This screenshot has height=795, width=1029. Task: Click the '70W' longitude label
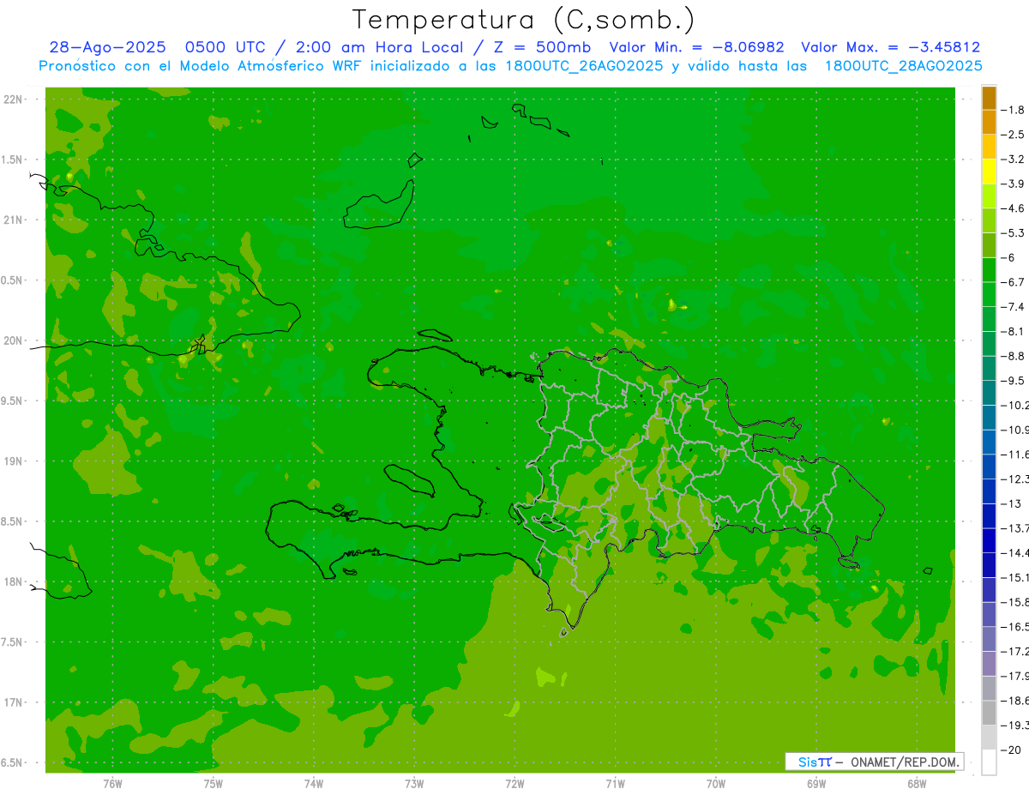pos(715,783)
